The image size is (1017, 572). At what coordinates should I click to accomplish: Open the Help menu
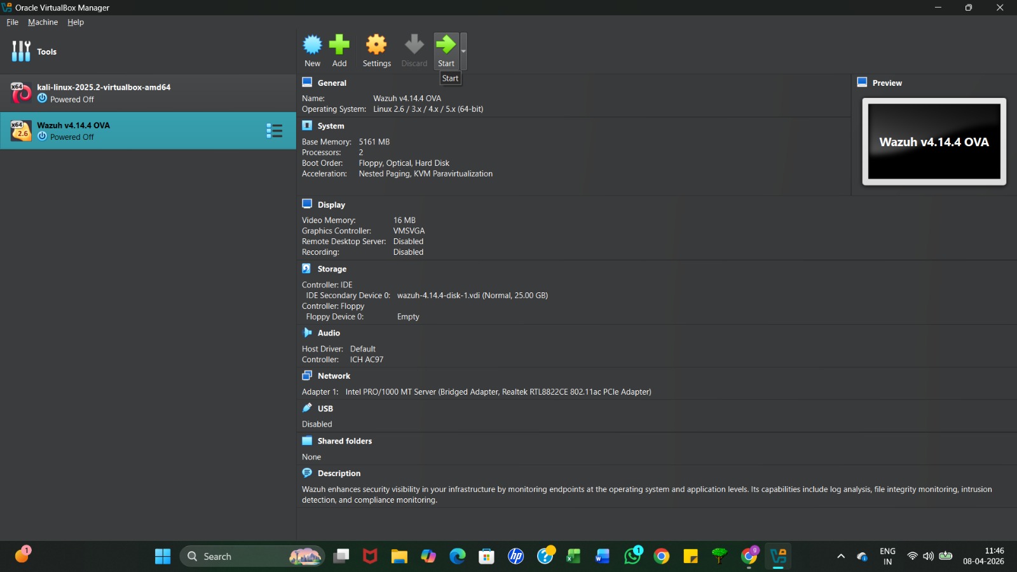[x=76, y=22]
